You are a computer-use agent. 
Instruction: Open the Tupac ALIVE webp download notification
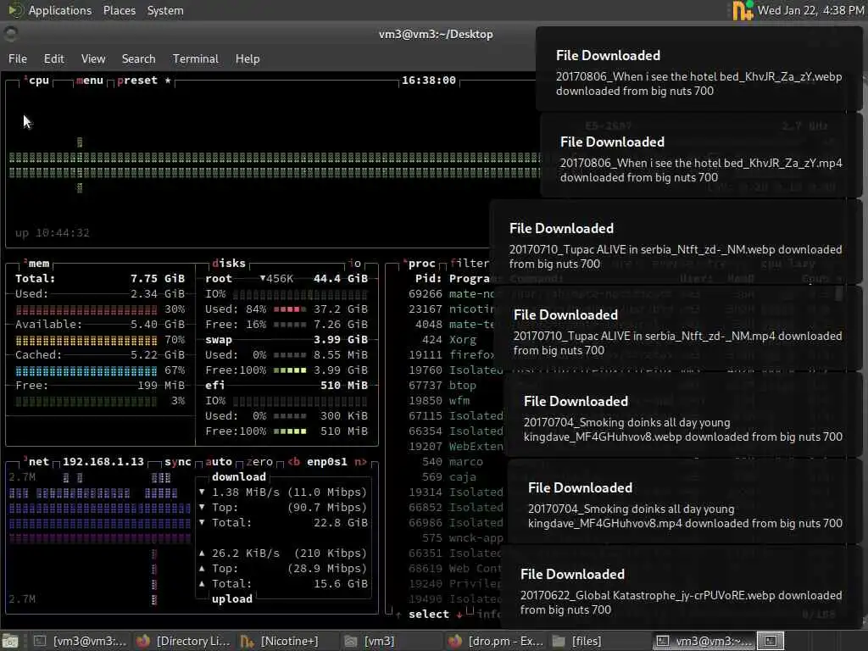click(676, 243)
